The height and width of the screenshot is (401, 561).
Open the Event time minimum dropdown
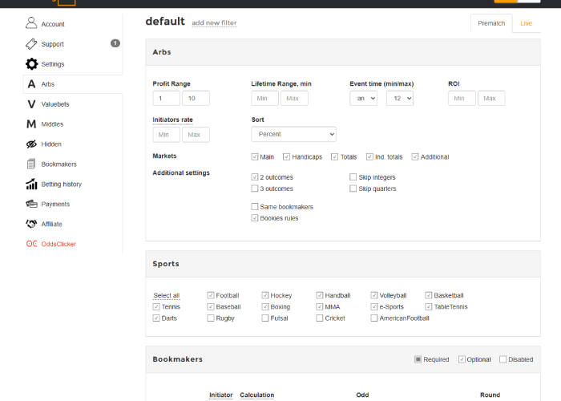tap(364, 98)
